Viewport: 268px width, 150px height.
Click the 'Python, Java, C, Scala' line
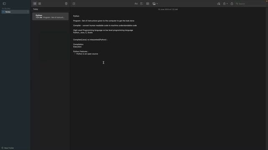(x=83, y=32)
